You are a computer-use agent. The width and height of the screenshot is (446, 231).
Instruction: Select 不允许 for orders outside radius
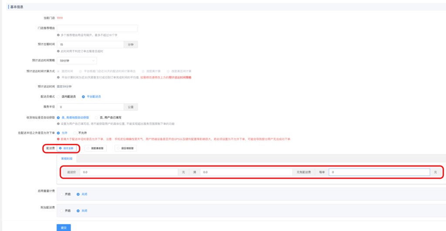point(75,133)
